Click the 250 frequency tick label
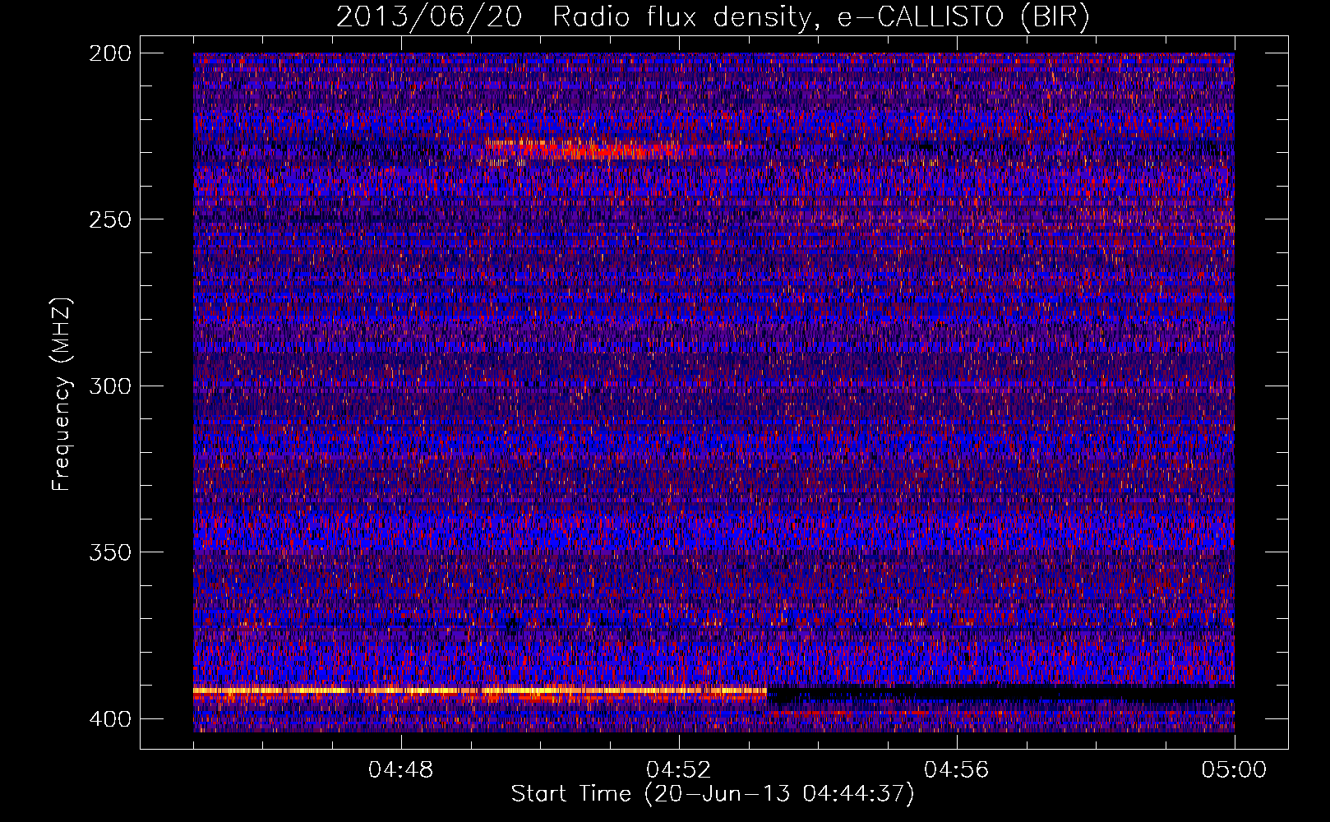Image resolution: width=1330 pixels, height=822 pixels. (110, 219)
